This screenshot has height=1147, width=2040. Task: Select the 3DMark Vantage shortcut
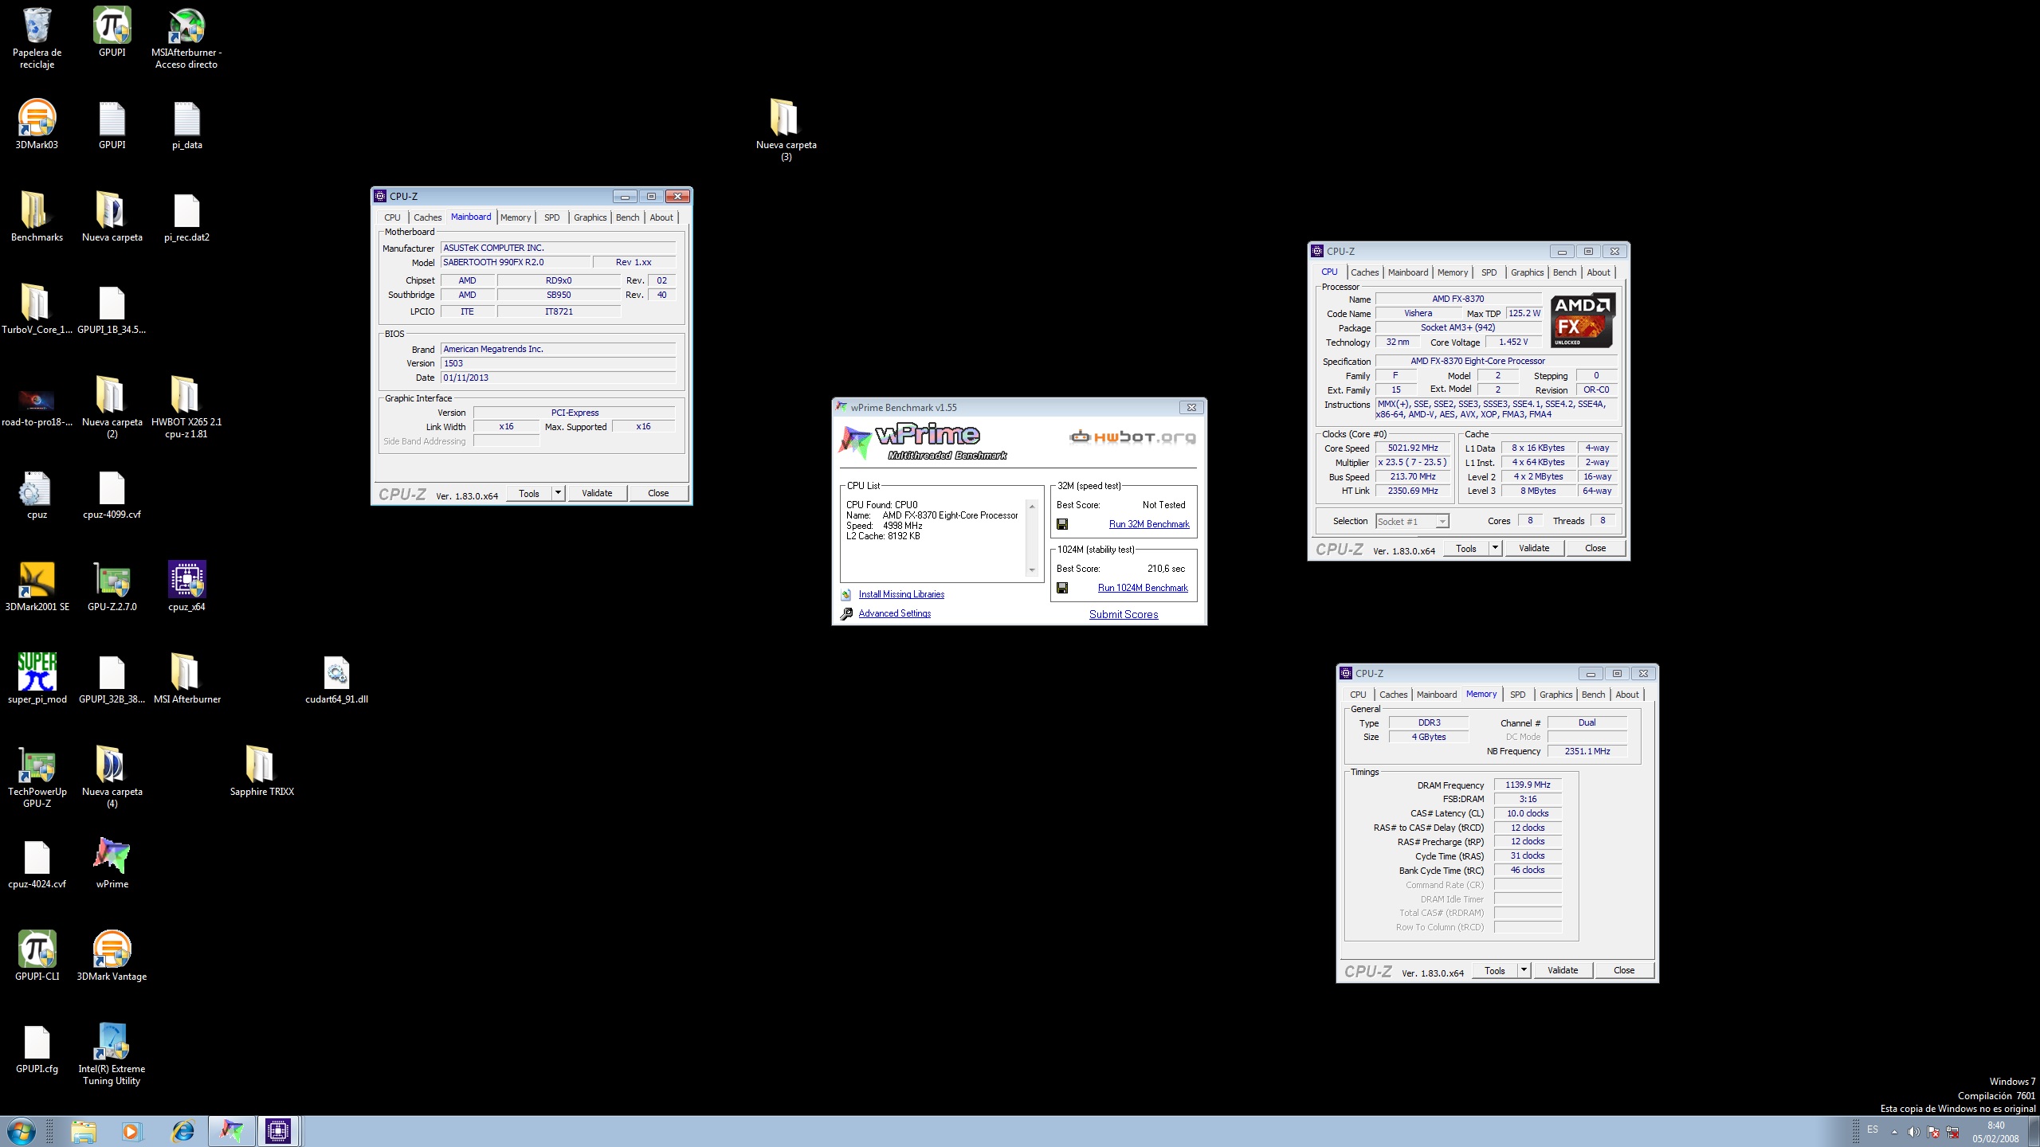112,950
